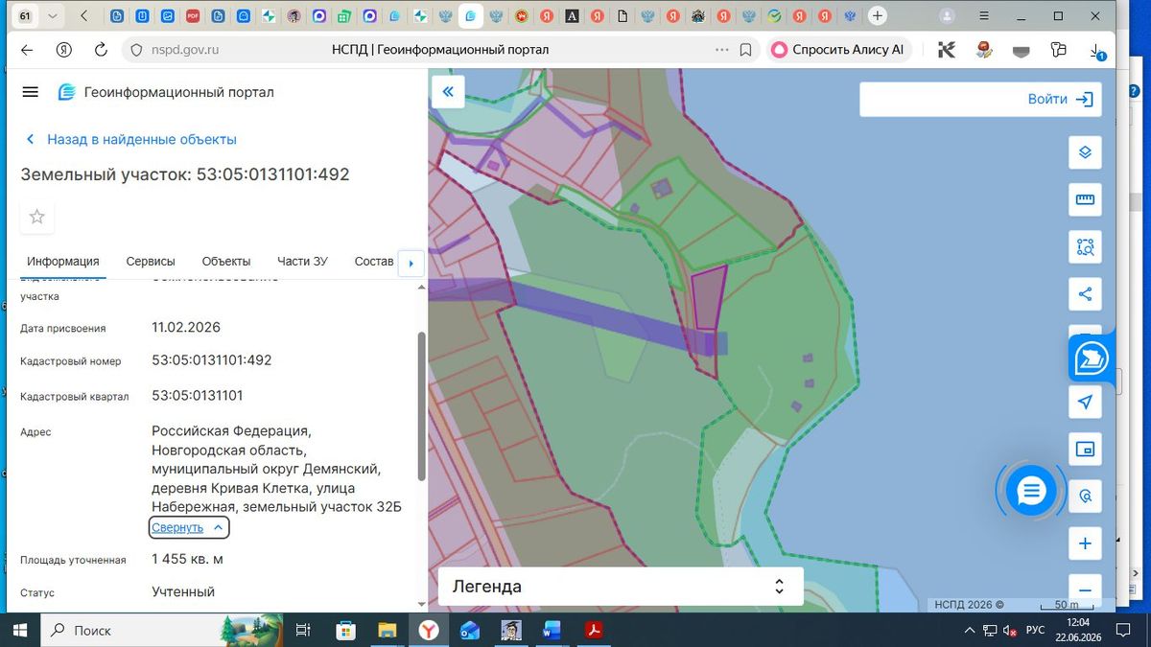1151x647 pixels.
Task: Select the ruler measurement tool
Action: click(1085, 199)
